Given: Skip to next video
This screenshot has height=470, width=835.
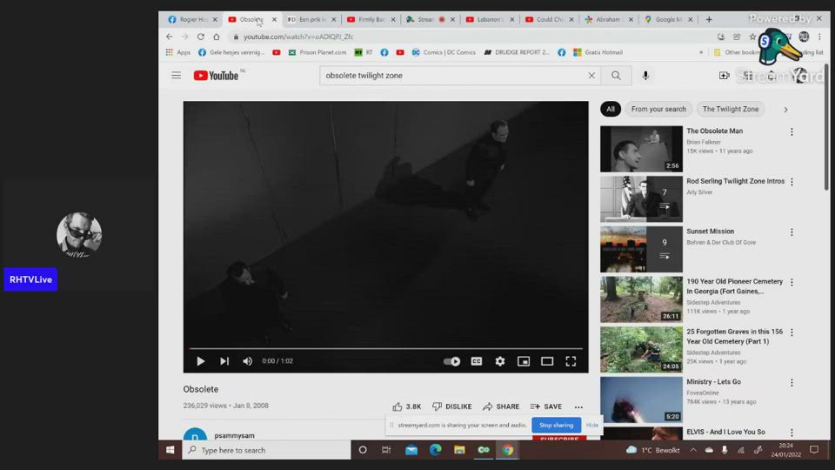Looking at the screenshot, I should click(x=224, y=361).
